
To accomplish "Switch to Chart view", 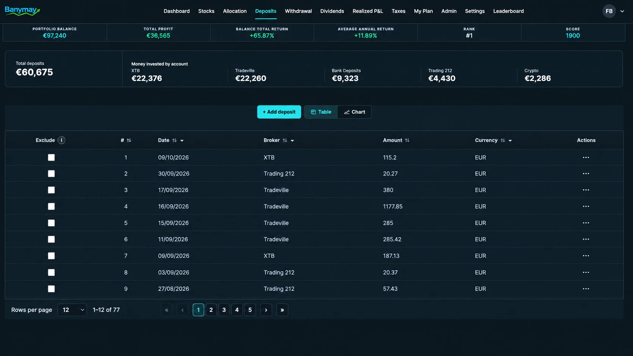I will 354,112.
